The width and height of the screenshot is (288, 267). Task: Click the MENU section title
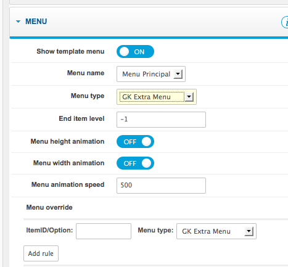[36, 22]
